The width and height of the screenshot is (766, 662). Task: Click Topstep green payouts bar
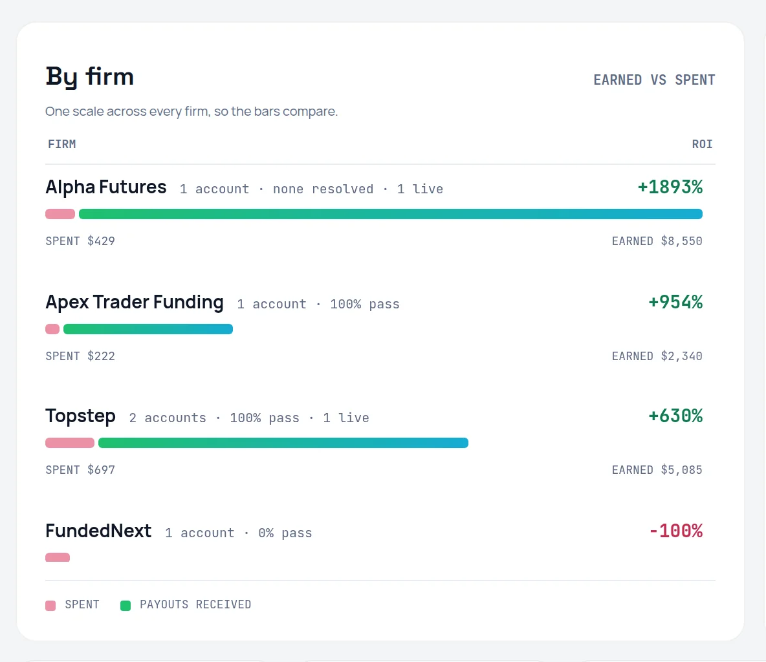pos(283,443)
